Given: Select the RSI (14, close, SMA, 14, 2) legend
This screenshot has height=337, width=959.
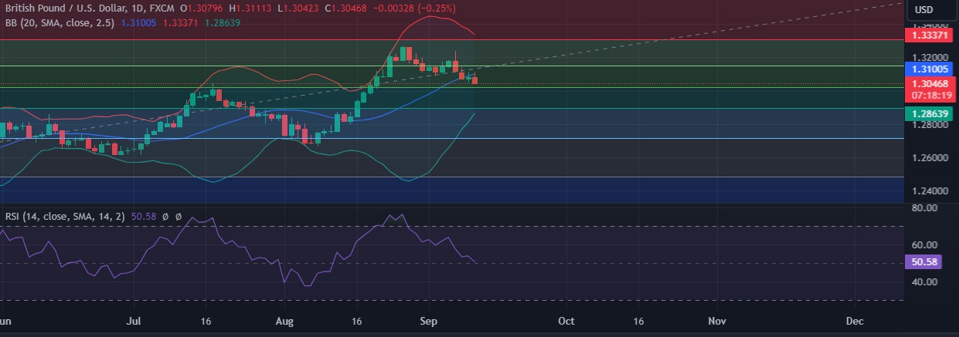Looking at the screenshot, I should click(x=67, y=218).
